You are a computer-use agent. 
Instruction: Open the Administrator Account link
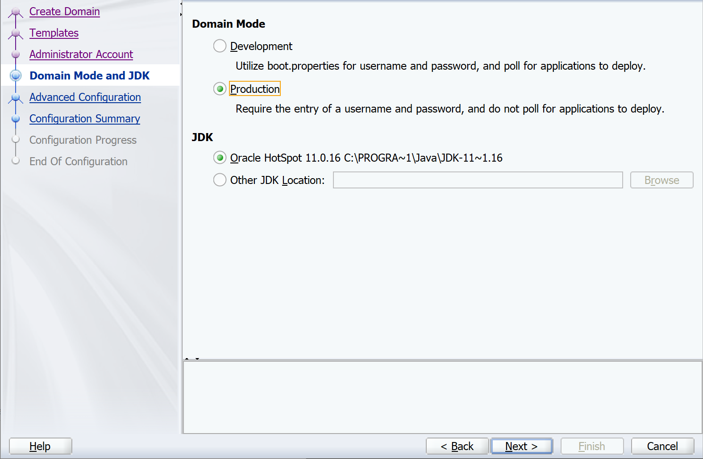click(x=81, y=54)
